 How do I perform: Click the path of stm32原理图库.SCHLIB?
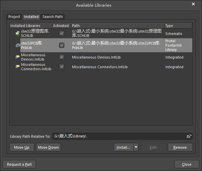[117, 33]
